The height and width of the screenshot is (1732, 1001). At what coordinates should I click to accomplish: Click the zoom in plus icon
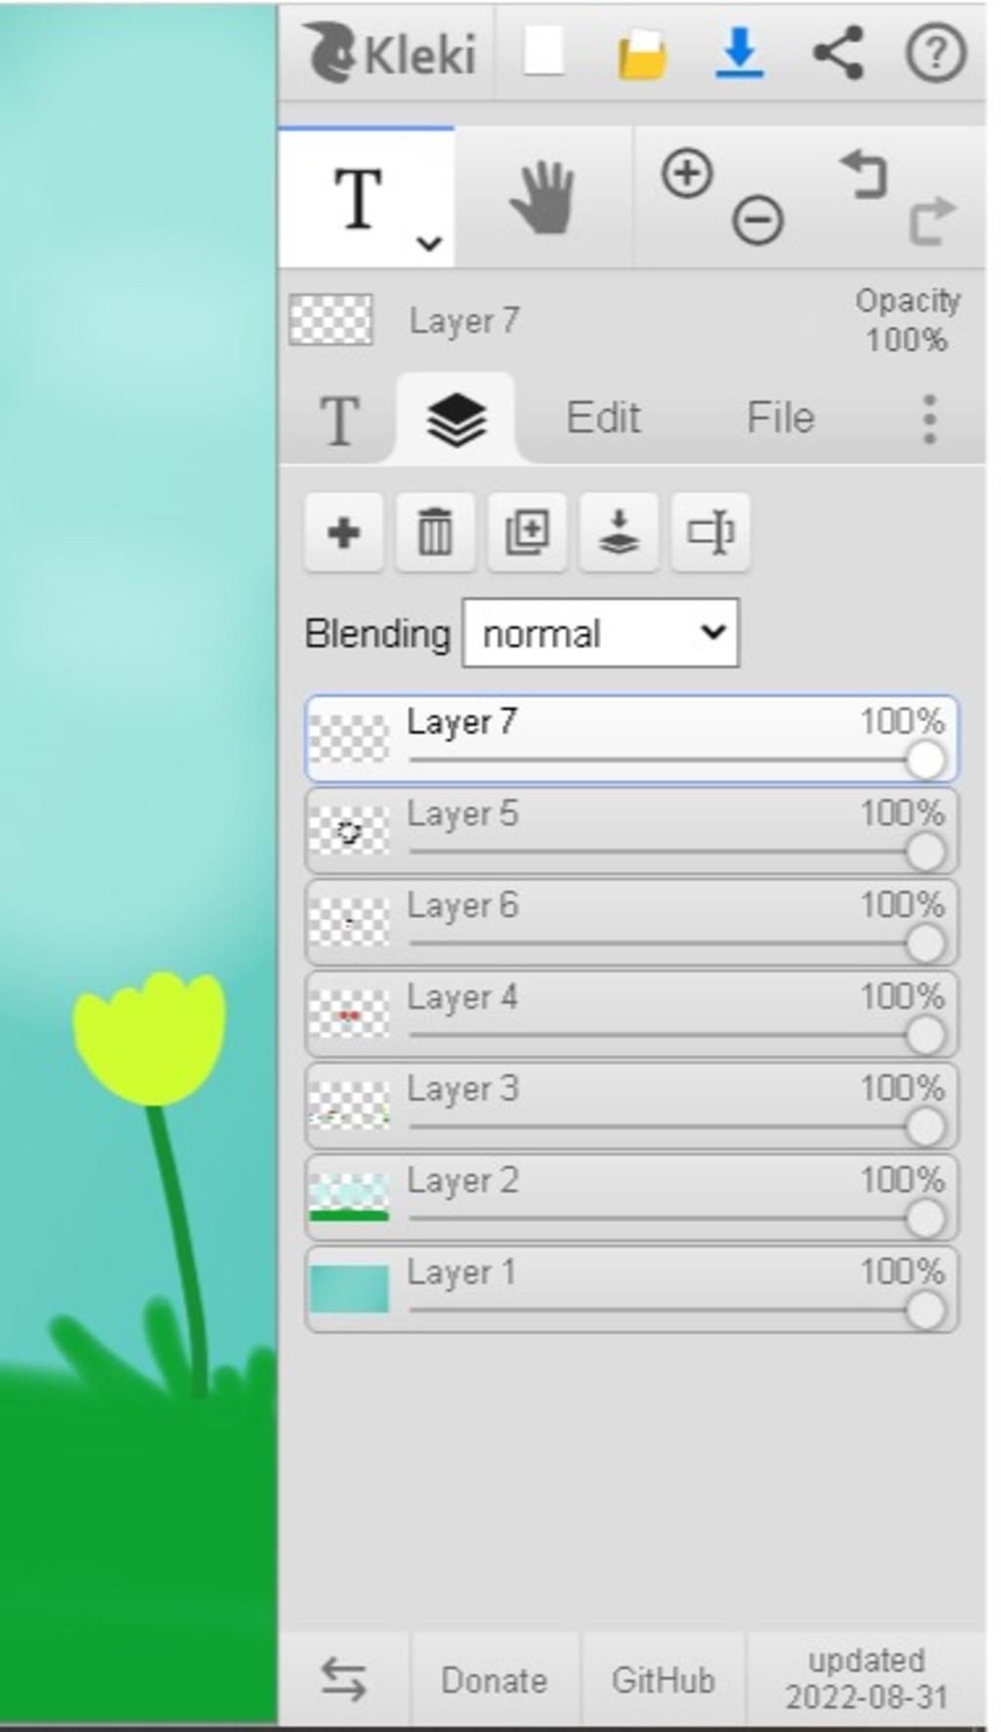coord(687,174)
